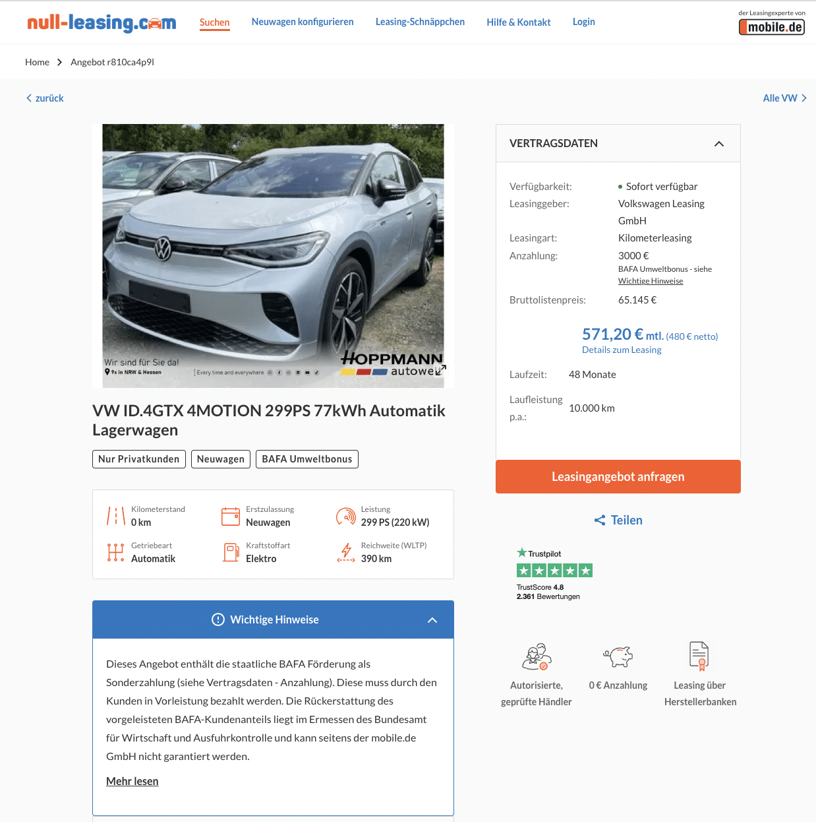The image size is (816, 822).
Task: Collapse the Vertragsdaten panel
Action: (x=719, y=144)
